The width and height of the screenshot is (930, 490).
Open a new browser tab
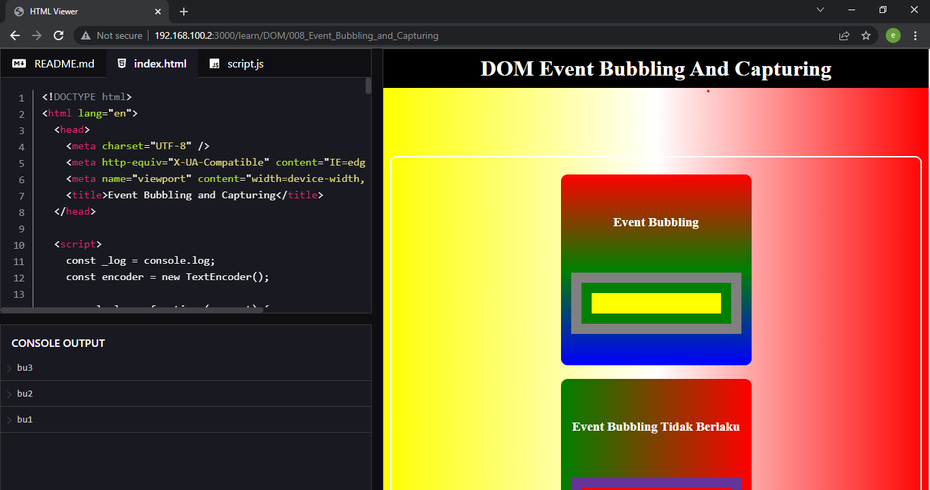(x=184, y=12)
